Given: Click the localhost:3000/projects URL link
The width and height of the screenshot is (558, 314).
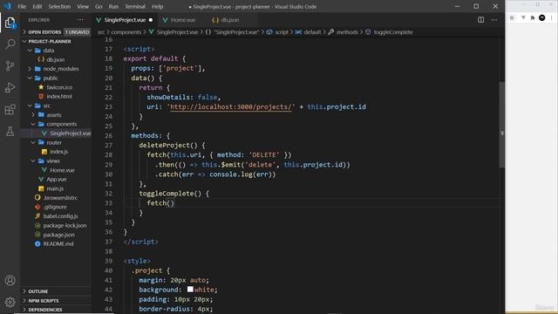Looking at the screenshot, I should point(230,106).
